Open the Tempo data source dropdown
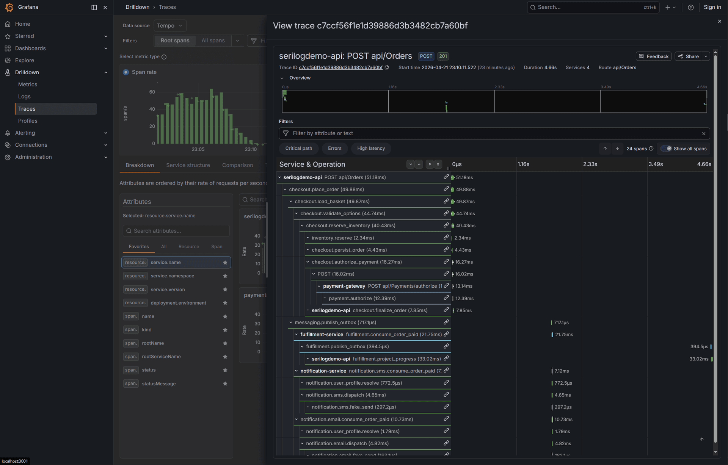This screenshot has height=465, width=728. point(170,25)
